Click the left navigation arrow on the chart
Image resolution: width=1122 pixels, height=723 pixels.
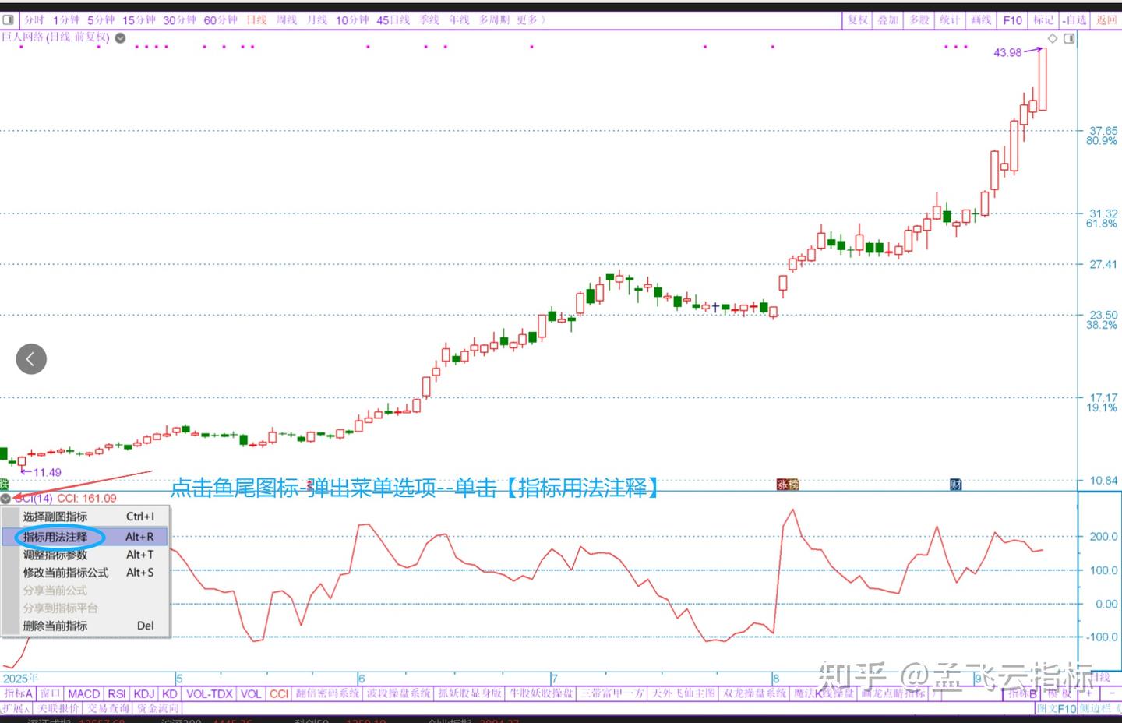pos(31,358)
